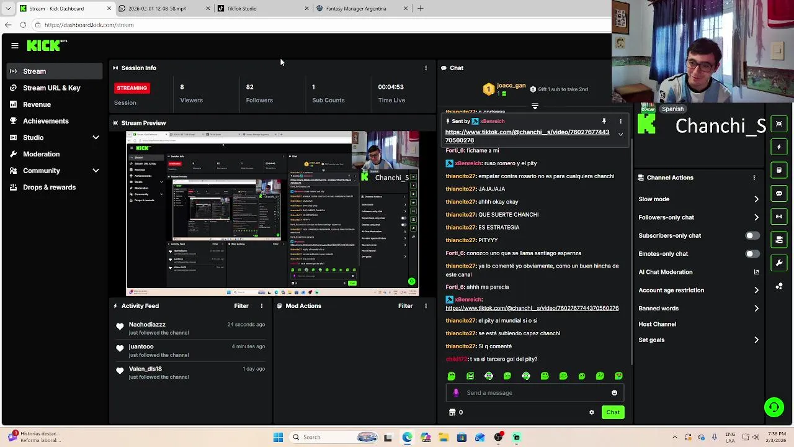
Task: Click the broadcast signal sidebar icon
Action: [780, 216]
